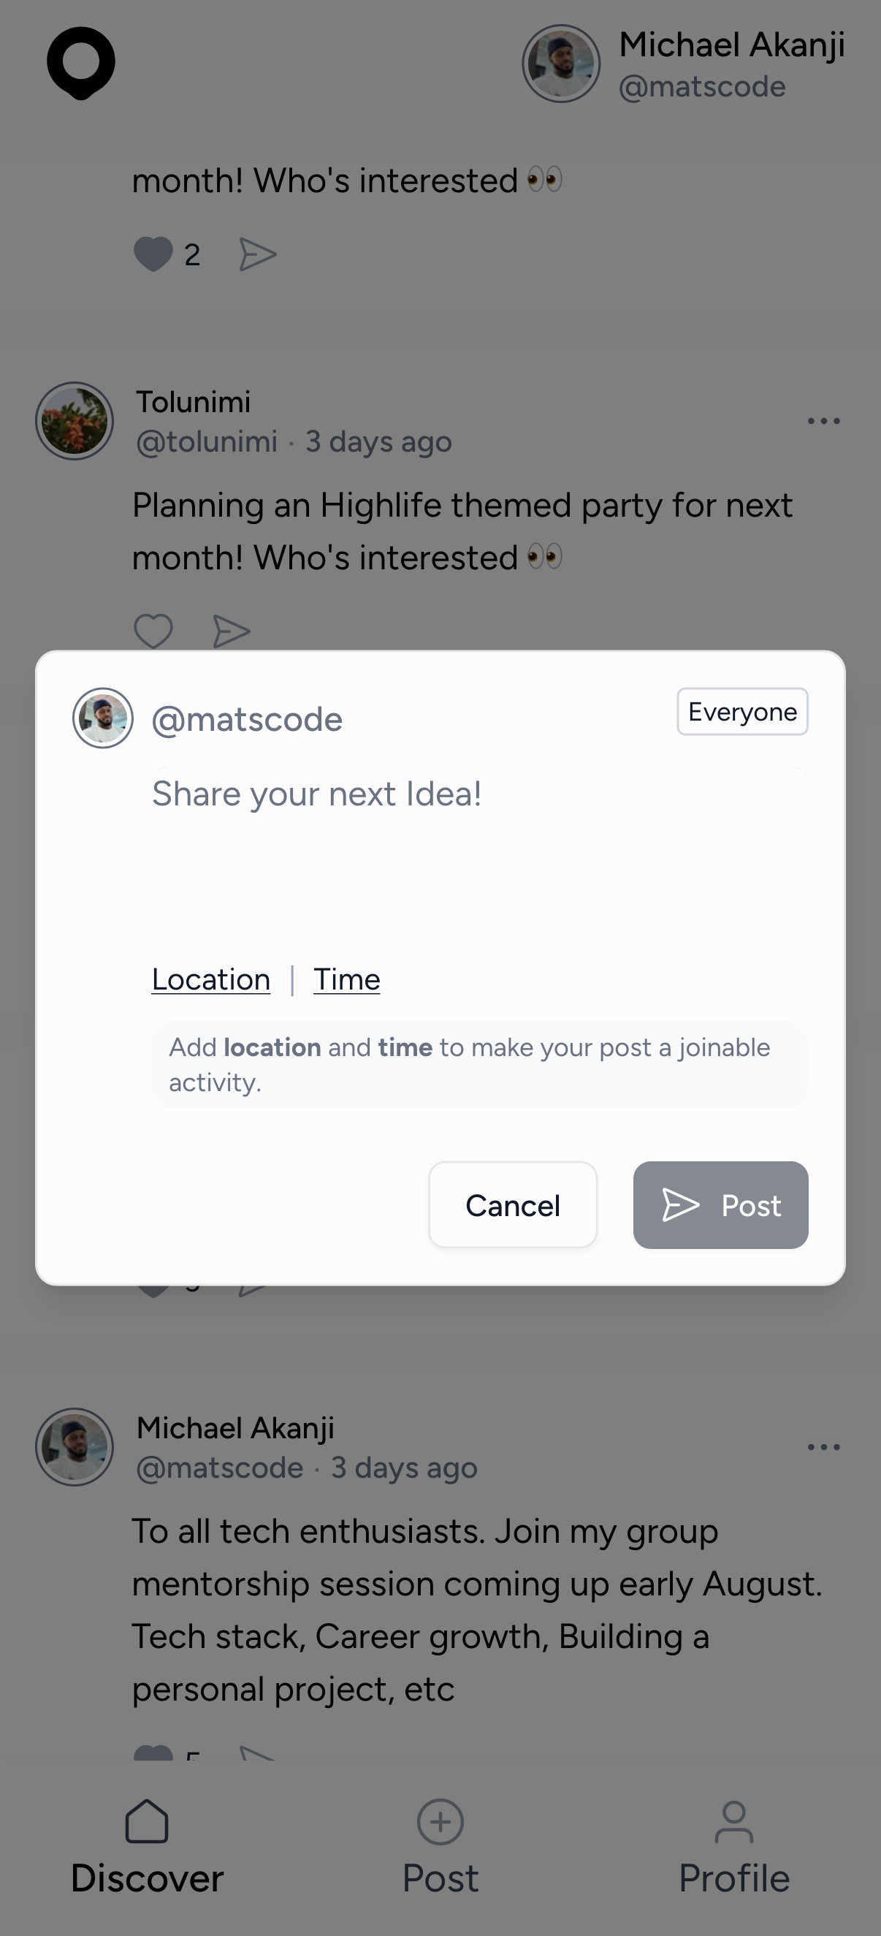Screen dimensions: 881x1936
Task: Unlike the top post with 2 likes
Action: coord(153,254)
